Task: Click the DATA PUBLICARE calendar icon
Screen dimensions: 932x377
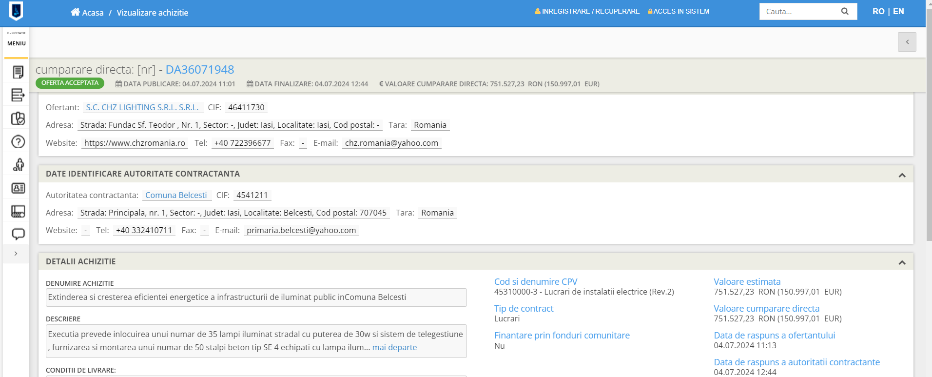Action: pyautogui.click(x=118, y=84)
